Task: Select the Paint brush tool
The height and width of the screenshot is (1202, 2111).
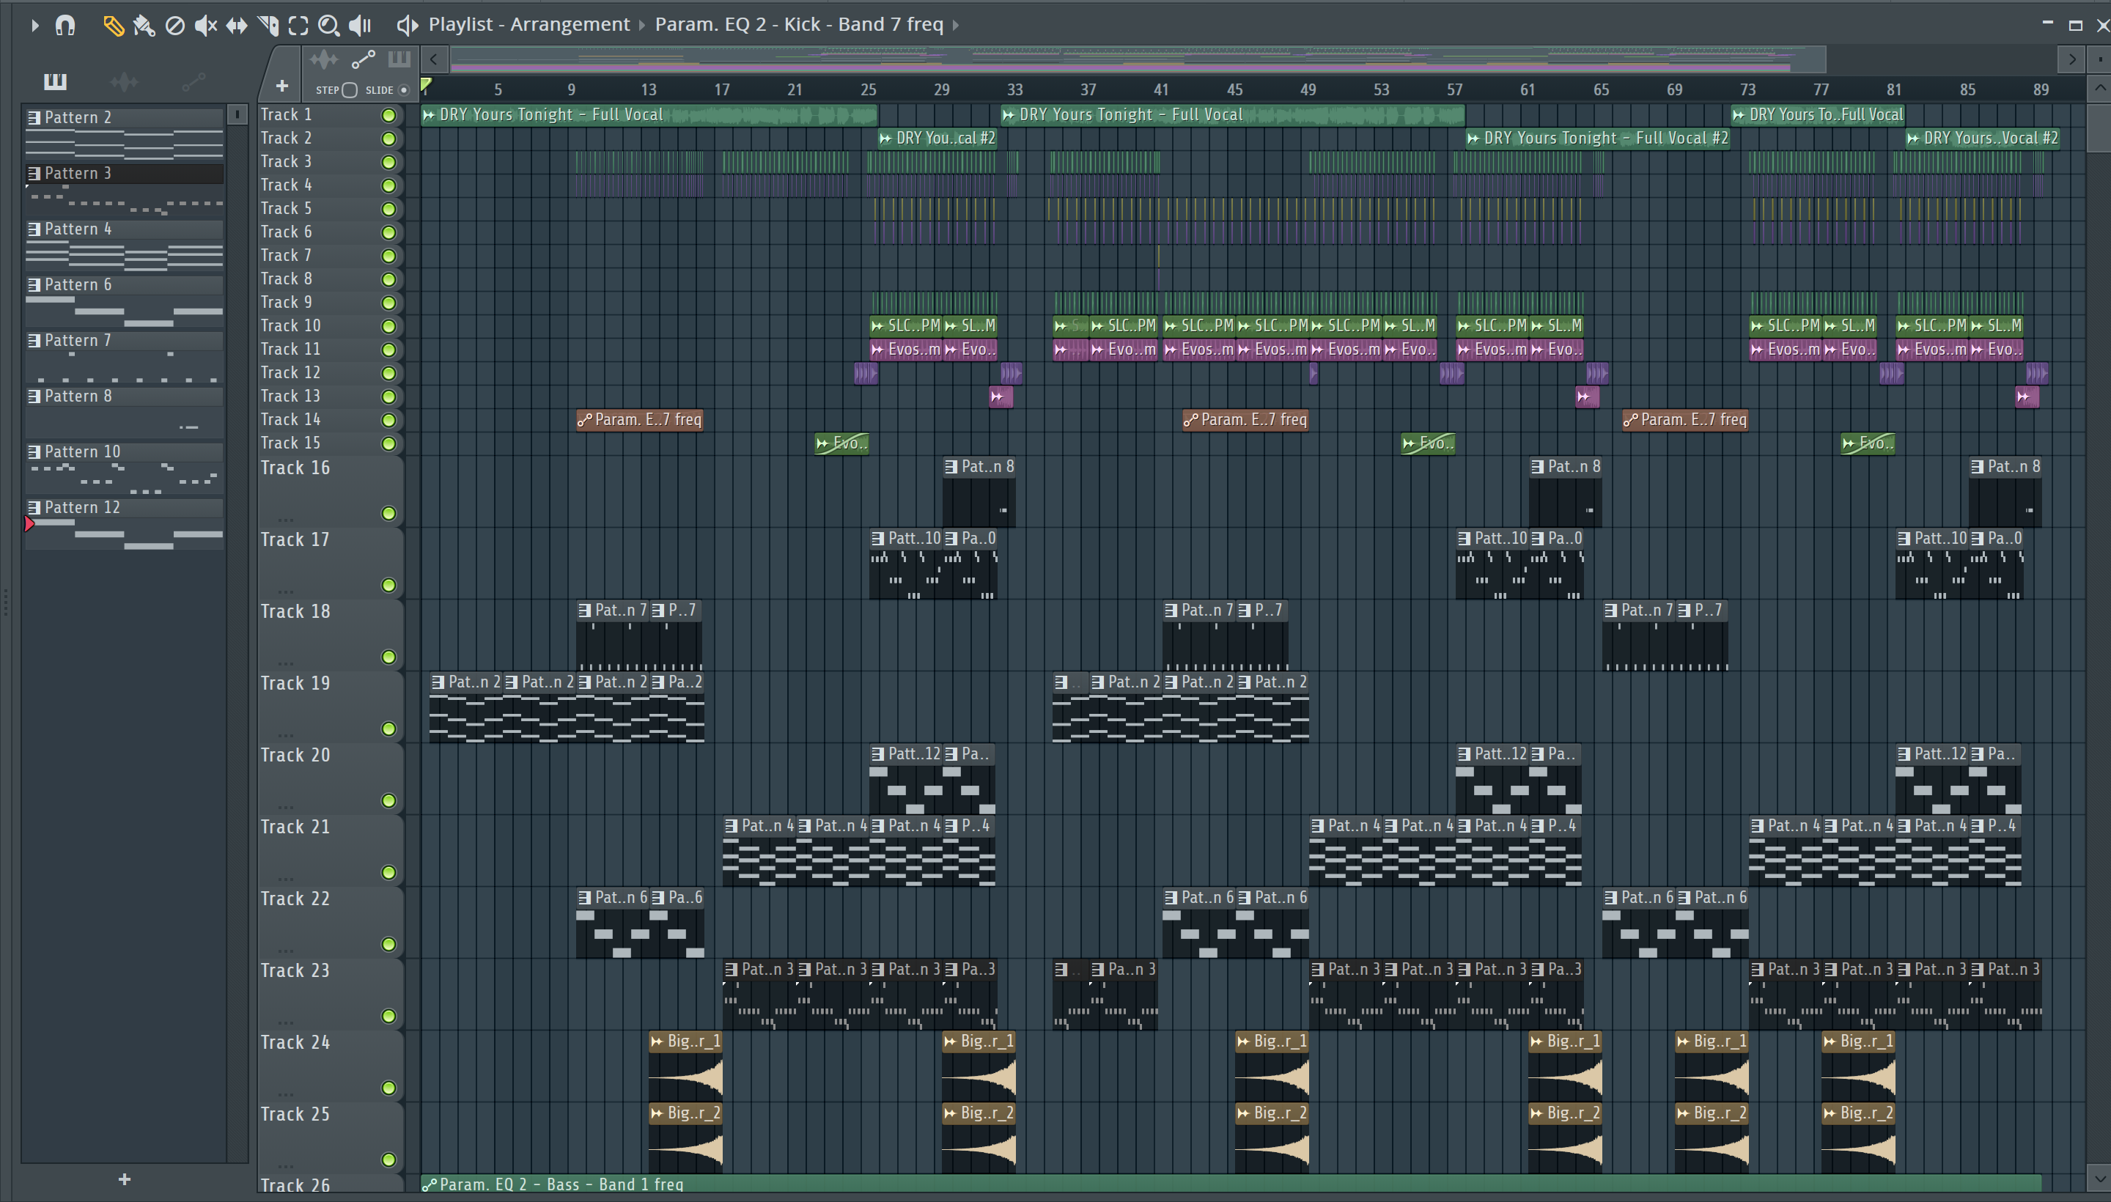Action: [144, 26]
